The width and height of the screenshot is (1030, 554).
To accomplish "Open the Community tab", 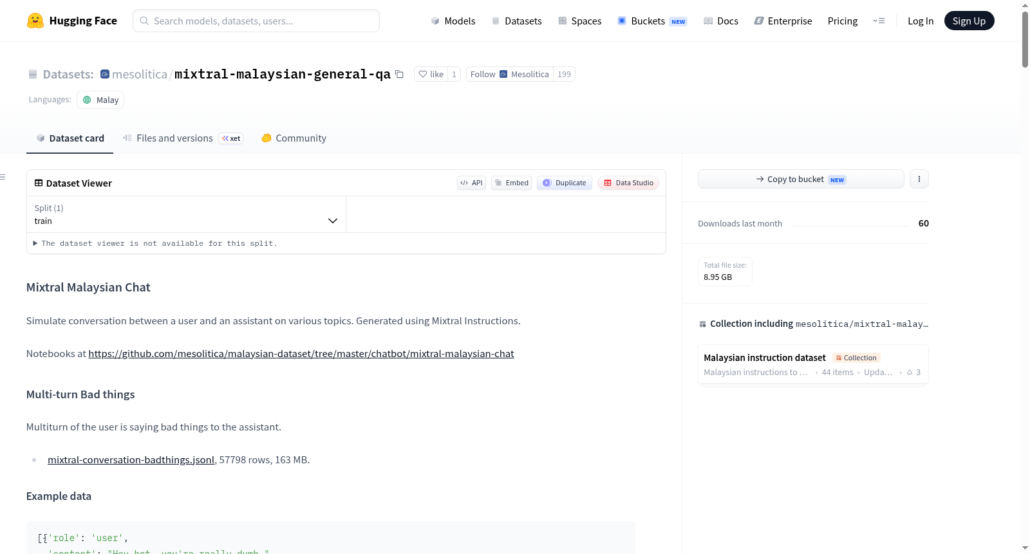I will (294, 138).
